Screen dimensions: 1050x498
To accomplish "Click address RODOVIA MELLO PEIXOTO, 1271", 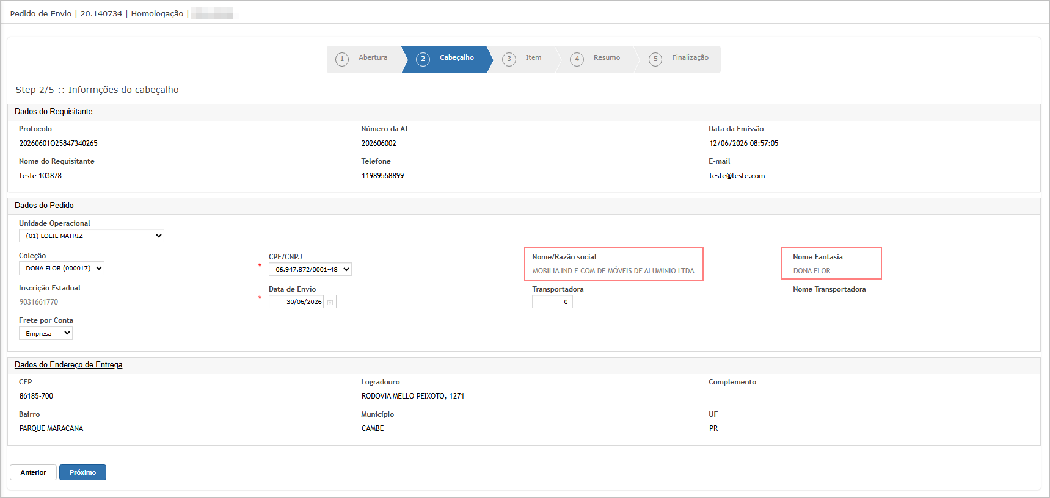I will (413, 396).
